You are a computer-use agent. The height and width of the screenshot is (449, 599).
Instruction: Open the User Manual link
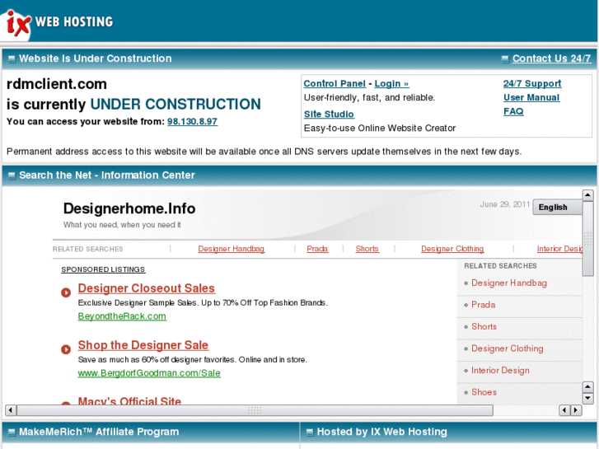(x=531, y=98)
